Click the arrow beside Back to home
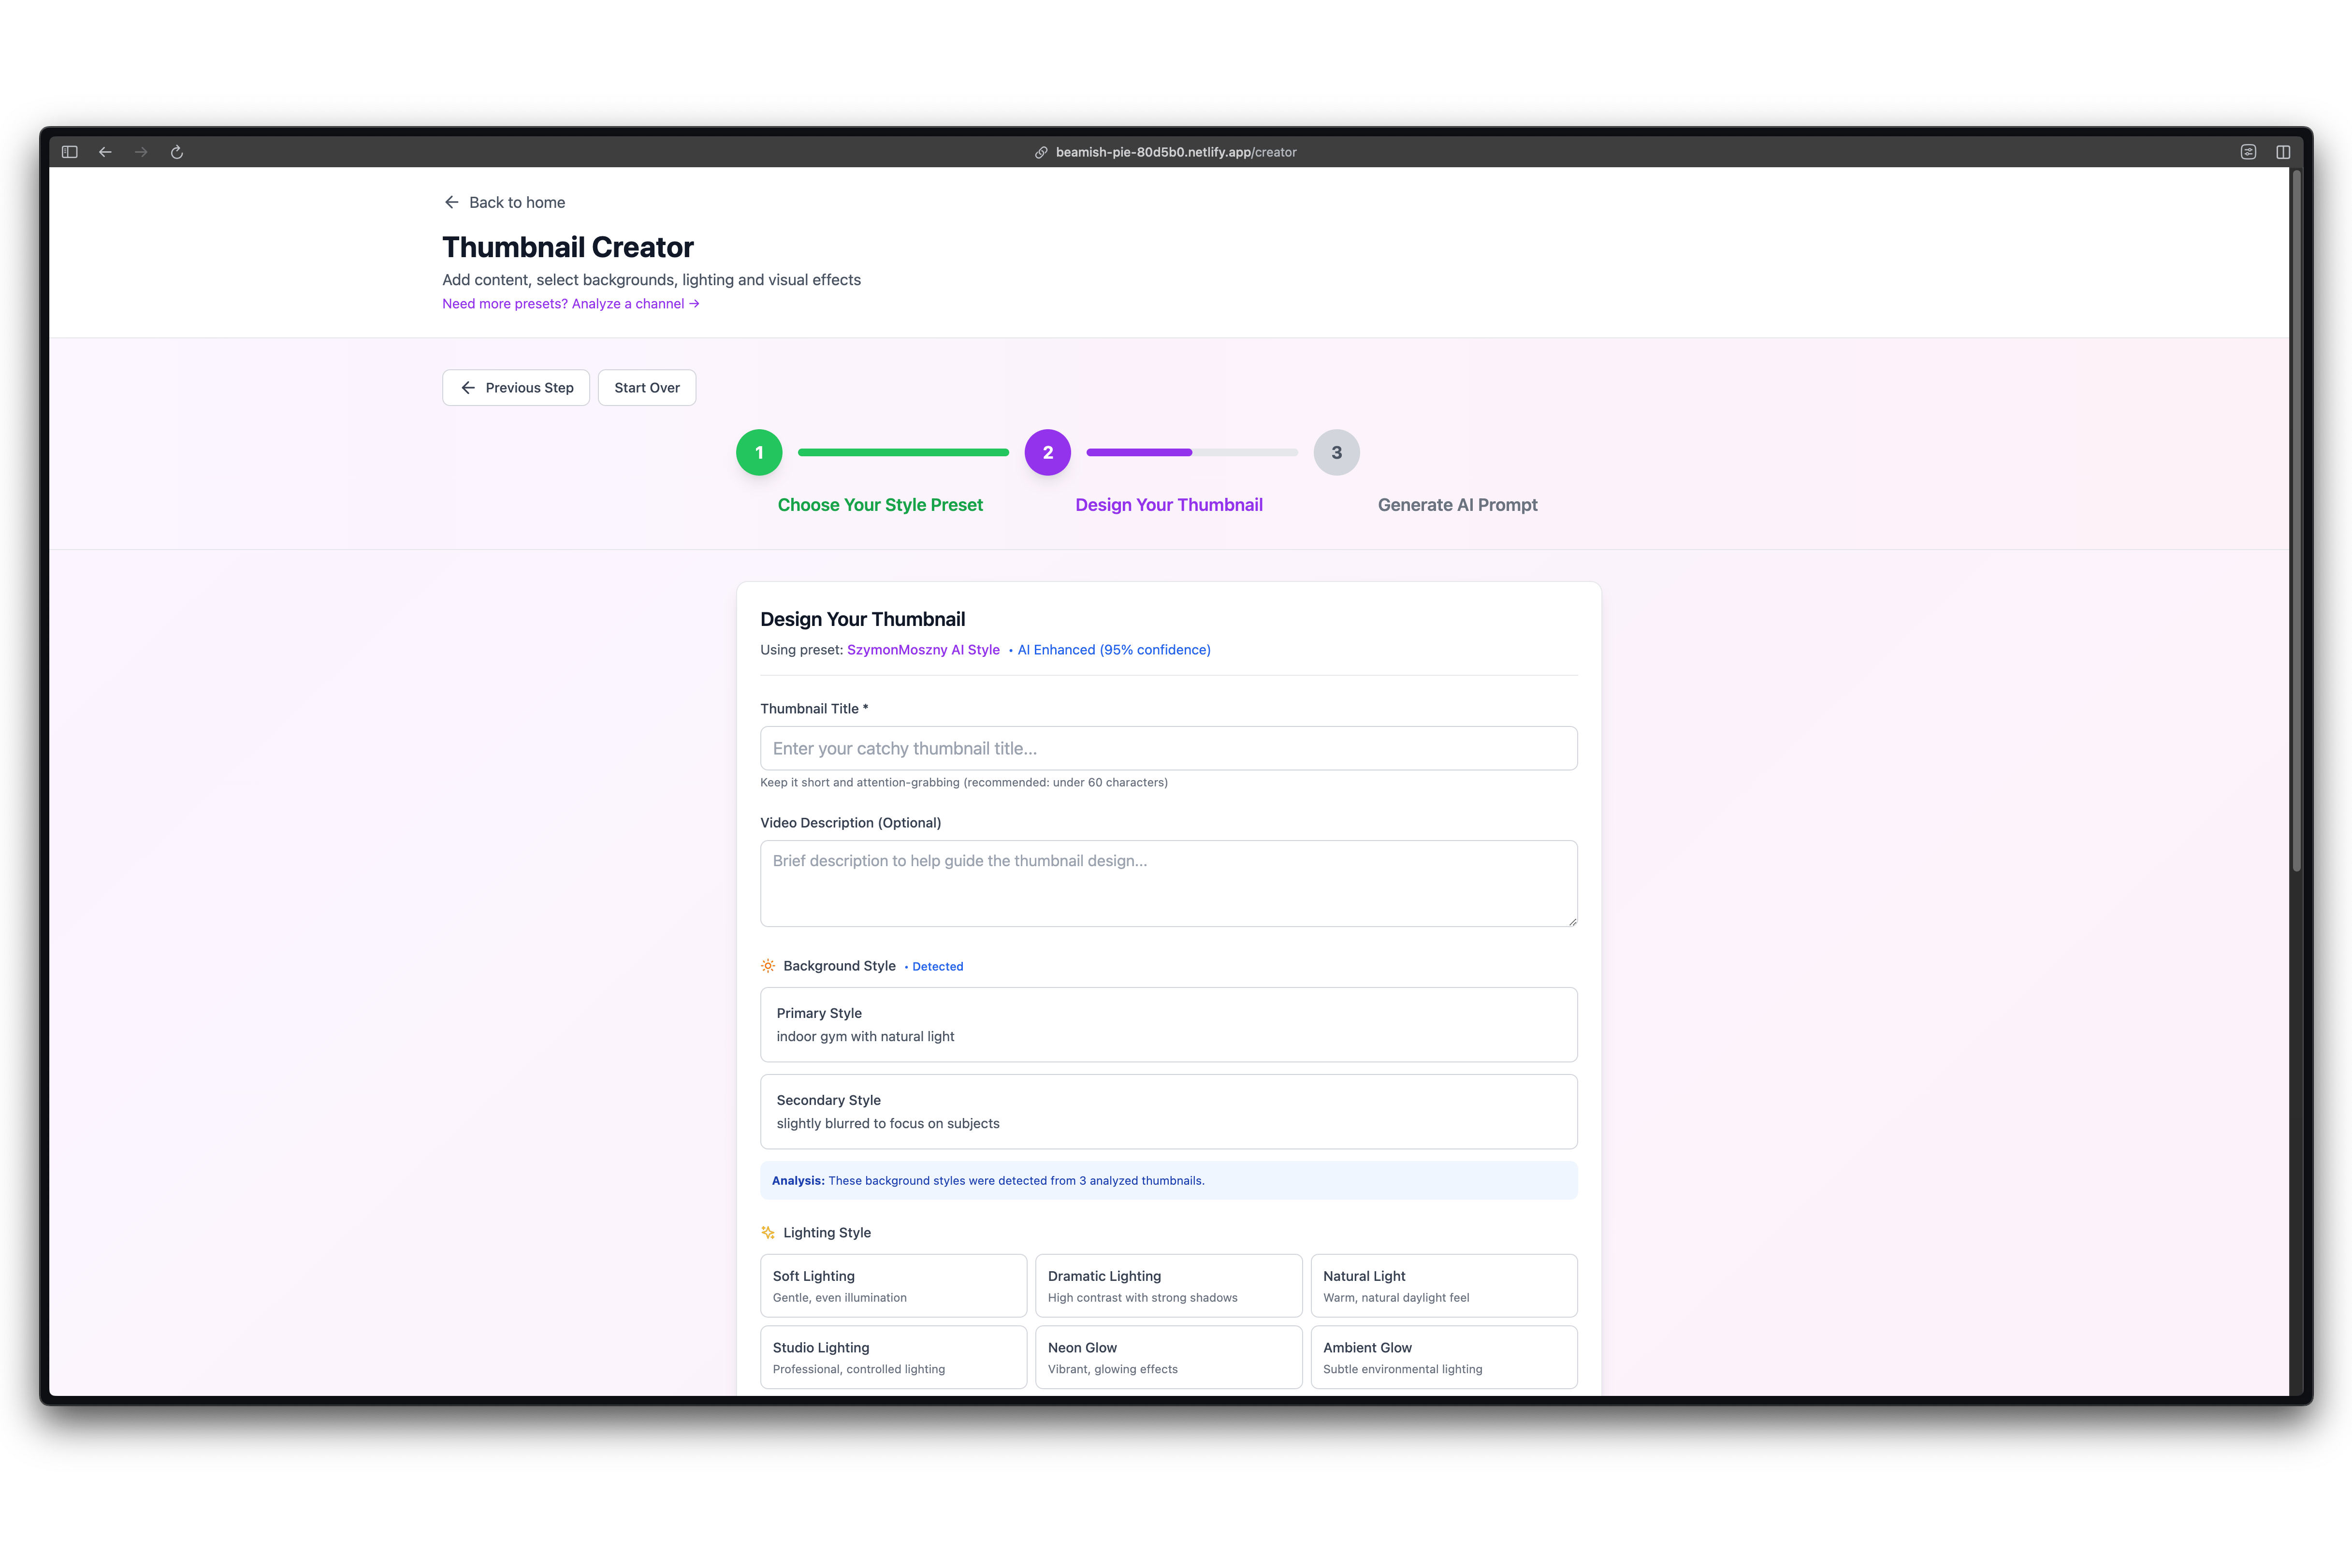Viewport: 2352px width, 1568px height. [x=452, y=202]
